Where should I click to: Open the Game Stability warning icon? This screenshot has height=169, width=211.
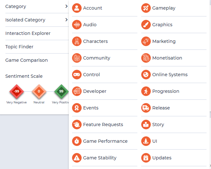click(x=77, y=158)
